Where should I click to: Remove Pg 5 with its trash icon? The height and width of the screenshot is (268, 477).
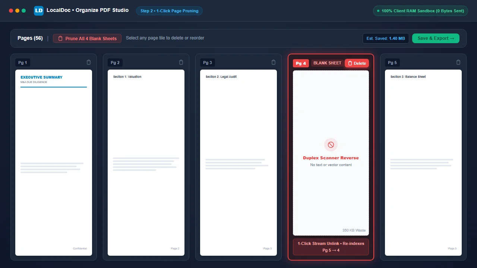(x=458, y=63)
